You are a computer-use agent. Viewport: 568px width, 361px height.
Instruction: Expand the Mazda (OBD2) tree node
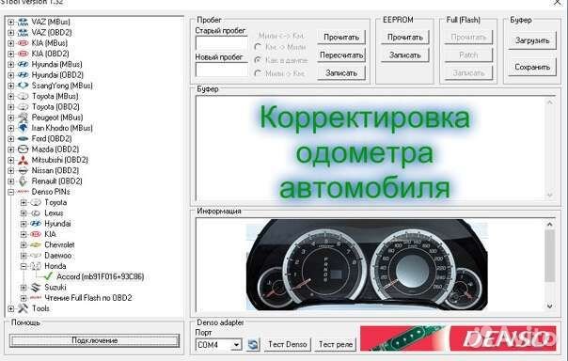click(11, 149)
